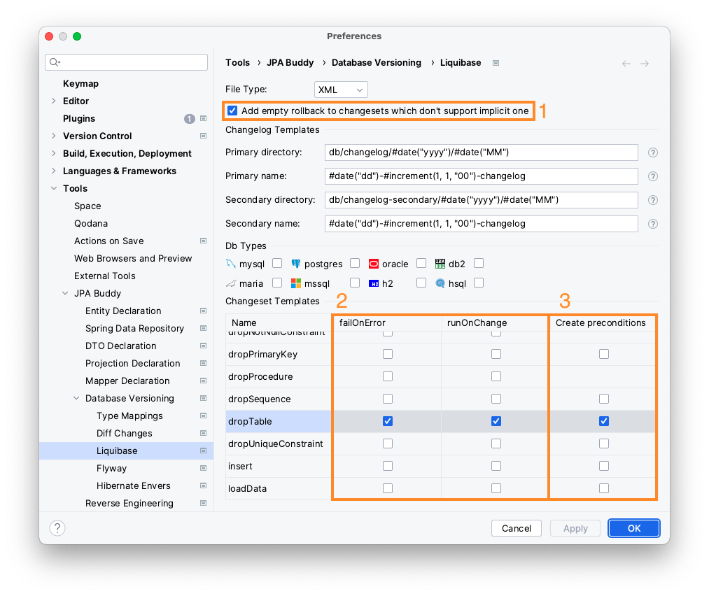
Task: Click the project-level icon beside Spring Data Repository
Action: [204, 329]
